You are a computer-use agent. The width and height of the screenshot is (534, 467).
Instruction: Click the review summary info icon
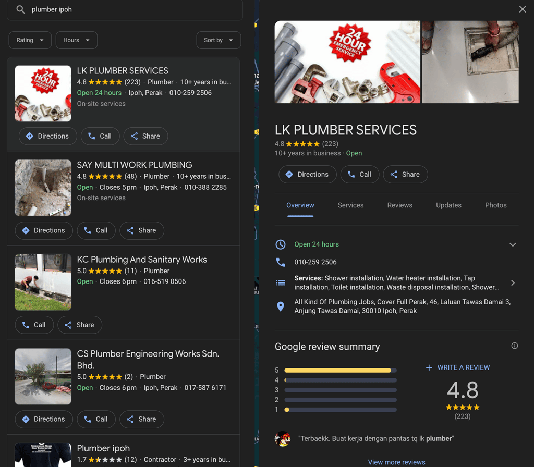click(515, 346)
